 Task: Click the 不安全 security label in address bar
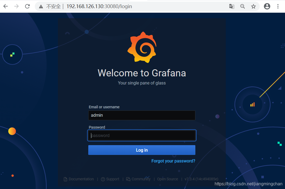[x=54, y=6]
